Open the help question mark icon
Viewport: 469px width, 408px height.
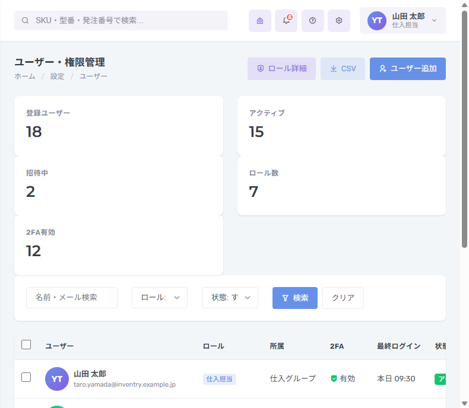click(x=312, y=21)
